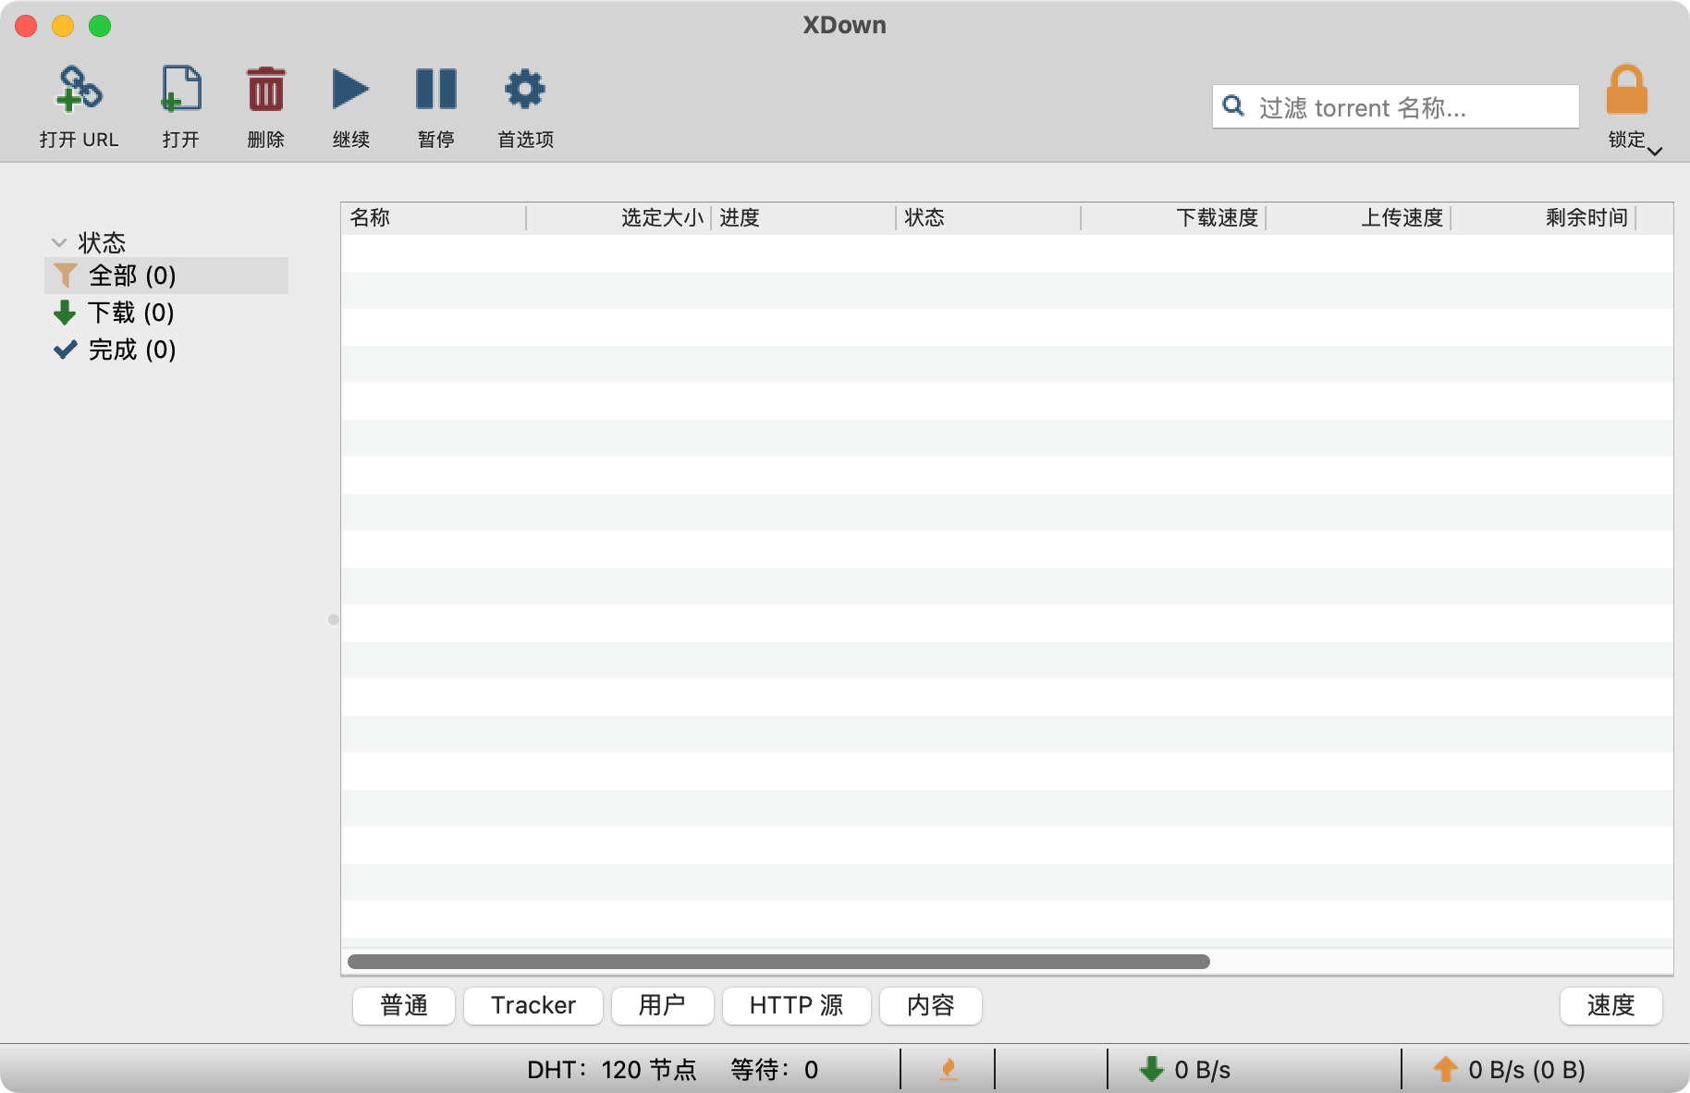The image size is (1690, 1093).
Task: Switch to the Tracker tab
Action: coord(533,1005)
